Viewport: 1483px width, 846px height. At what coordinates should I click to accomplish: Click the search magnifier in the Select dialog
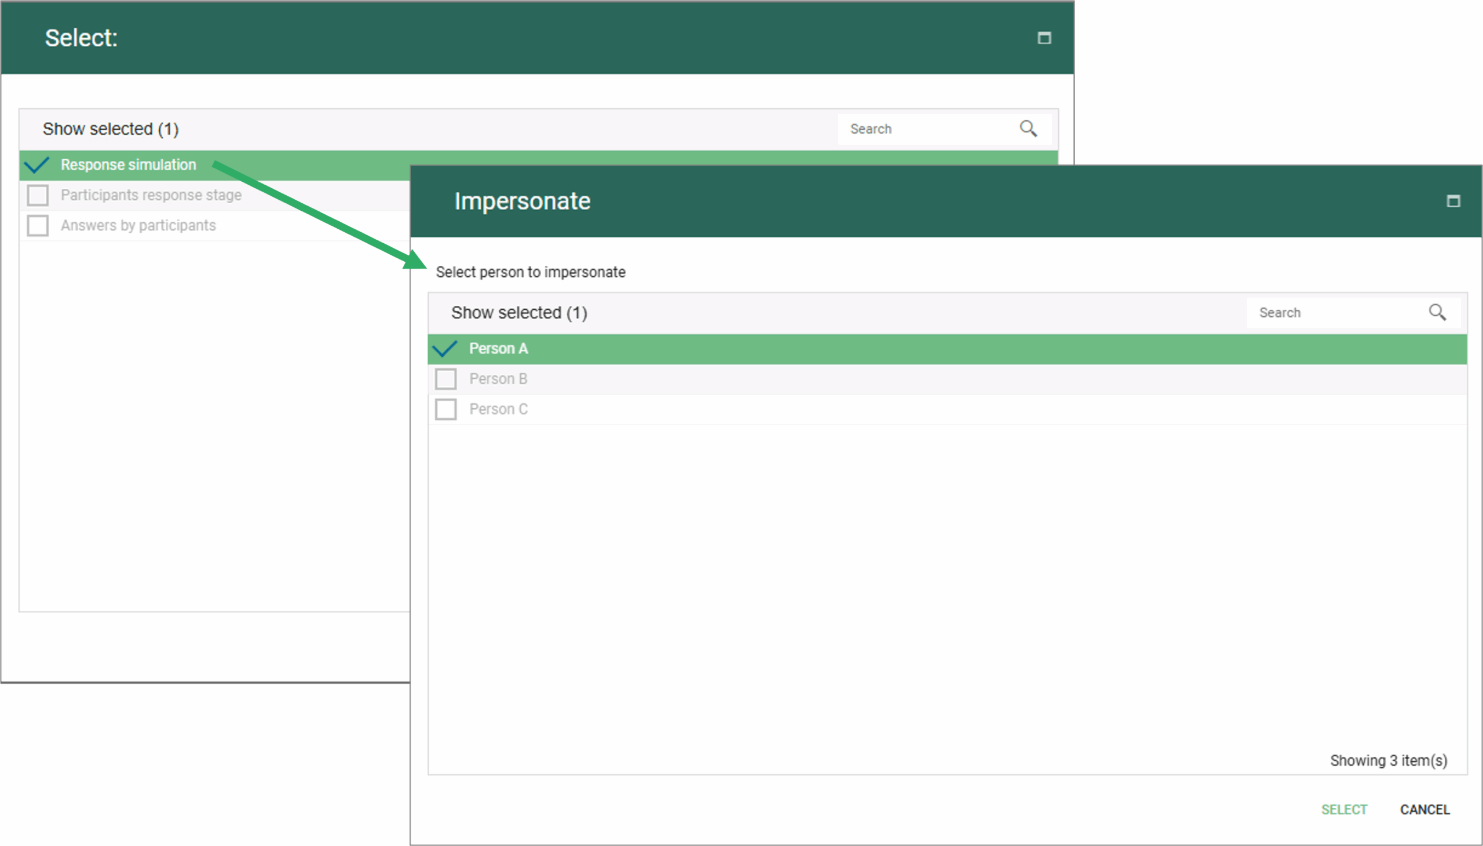click(x=1028, y=129)
